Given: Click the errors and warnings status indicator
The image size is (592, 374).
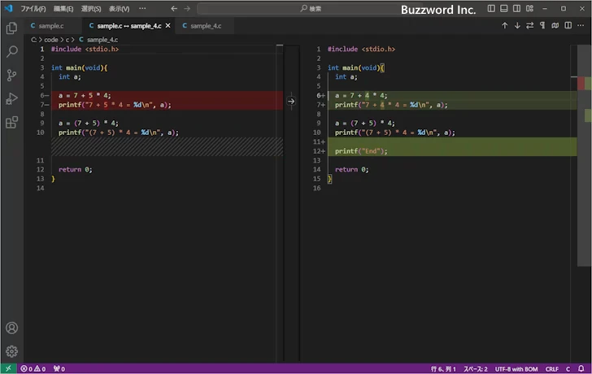Looking at the screenshot, I should tap(33, 368).
